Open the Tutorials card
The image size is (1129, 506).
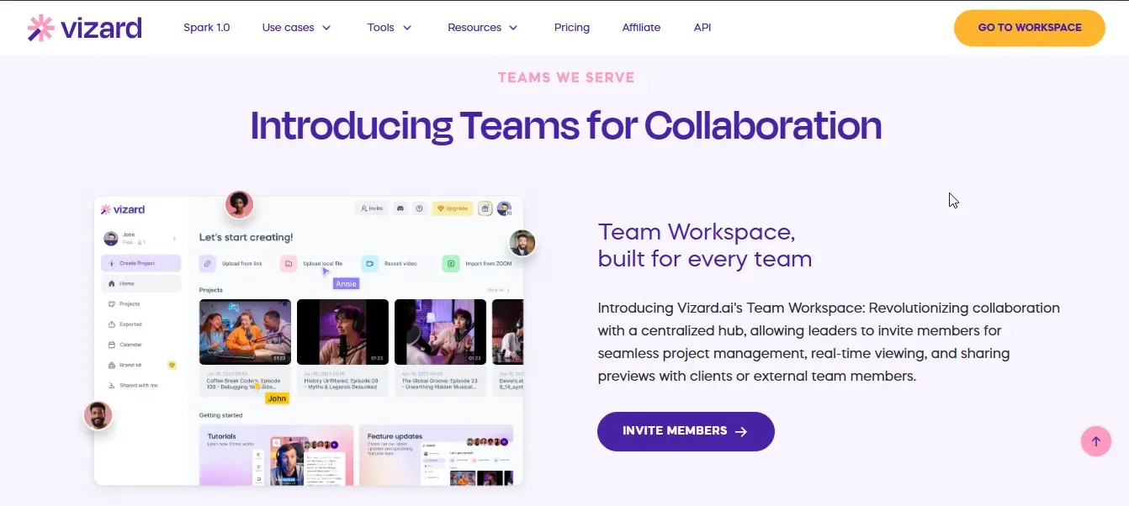[x=276, y=455]
